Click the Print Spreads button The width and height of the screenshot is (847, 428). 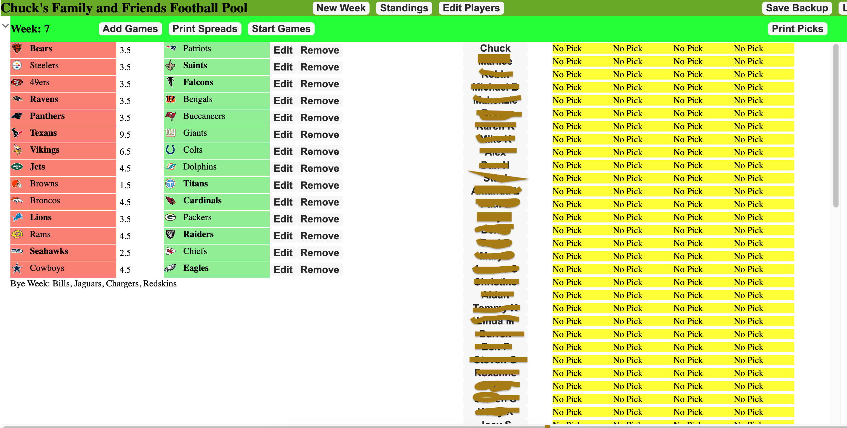coord(205,29)
